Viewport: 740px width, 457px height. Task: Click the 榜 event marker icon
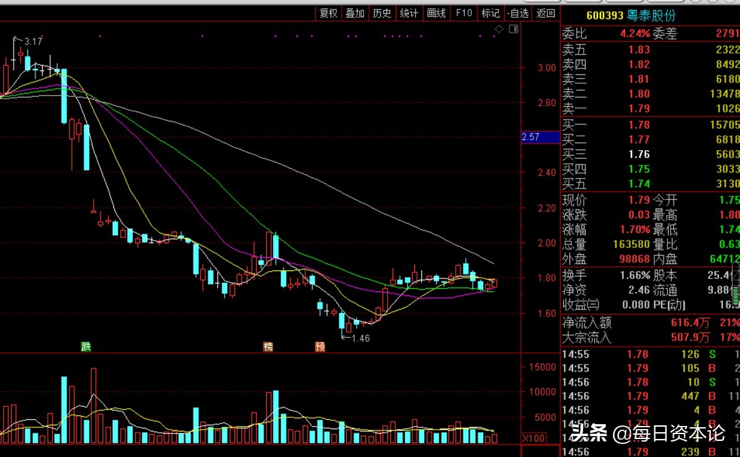pyautogui.click(x=268, y=347)
